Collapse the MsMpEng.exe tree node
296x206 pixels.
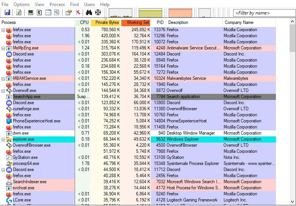(3, 48)
